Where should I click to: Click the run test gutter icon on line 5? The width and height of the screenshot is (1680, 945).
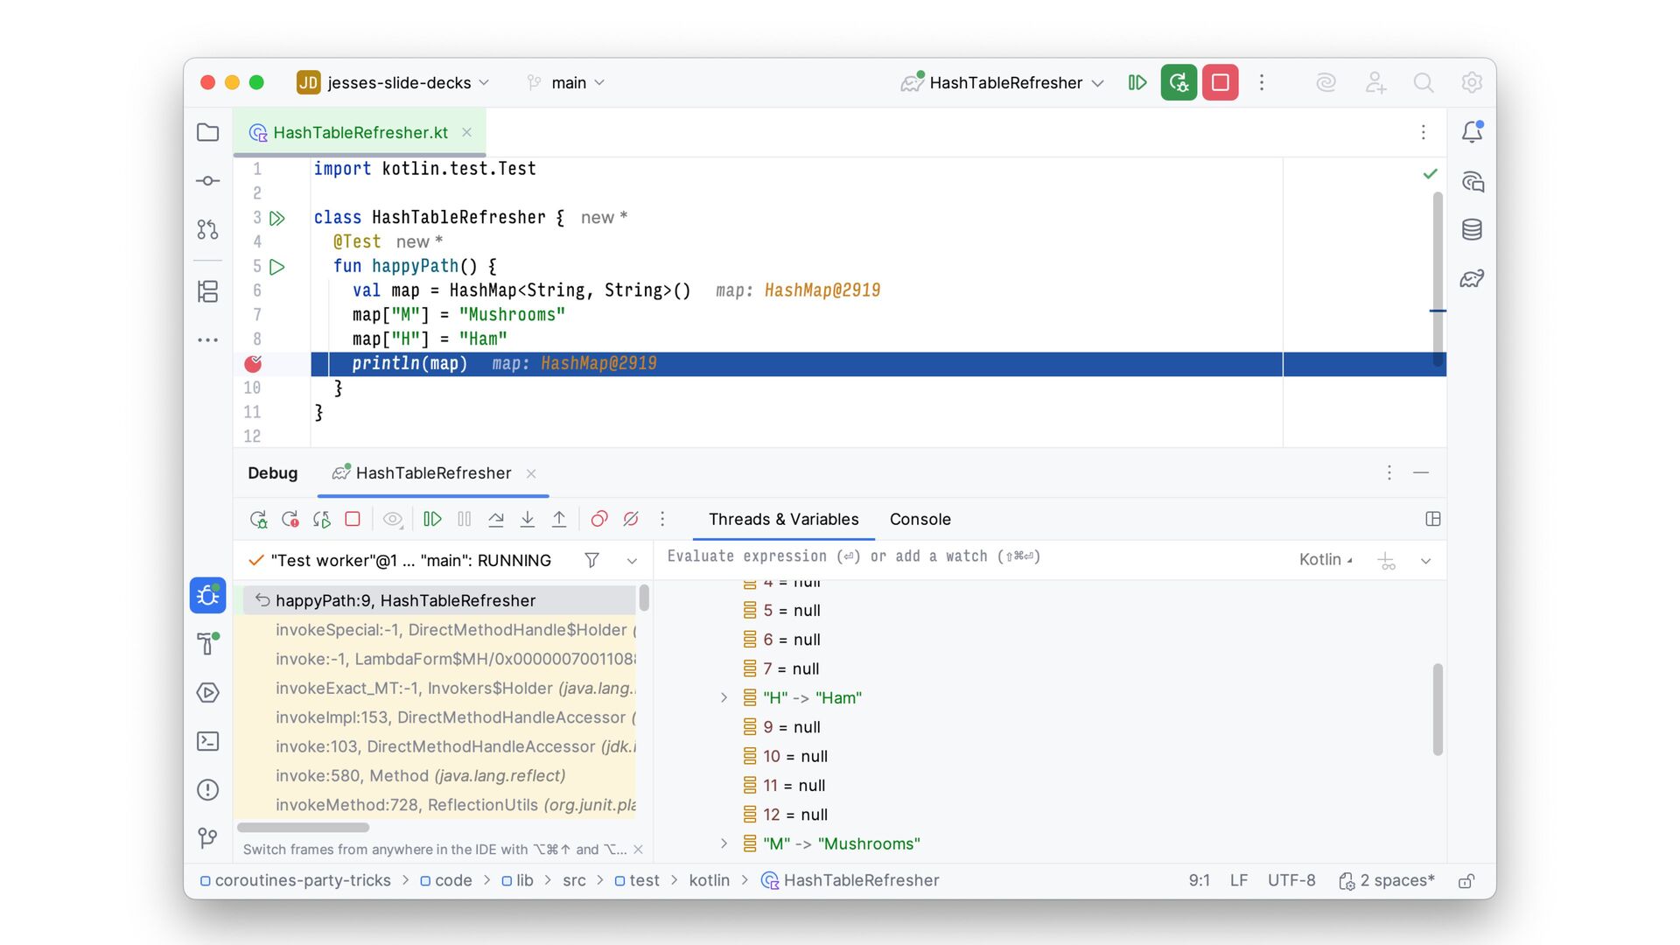coord(277,267)
